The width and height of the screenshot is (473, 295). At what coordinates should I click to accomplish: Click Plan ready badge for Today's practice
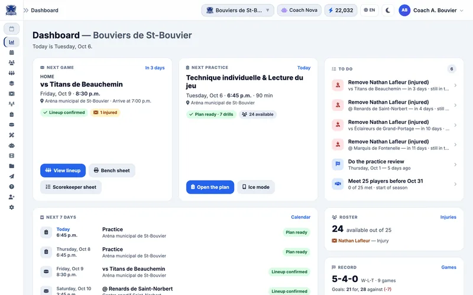point(296,232)
